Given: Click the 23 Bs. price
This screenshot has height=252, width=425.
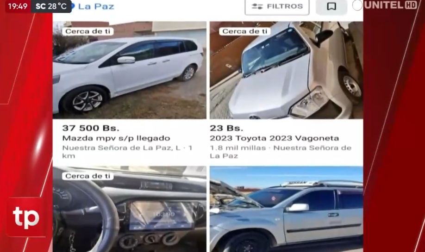Looking at the screenshot, I should (226, 128).
